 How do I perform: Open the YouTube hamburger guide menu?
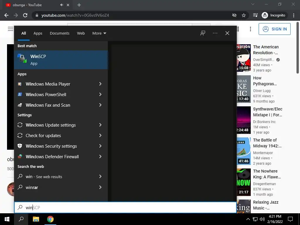click(11, 29)
